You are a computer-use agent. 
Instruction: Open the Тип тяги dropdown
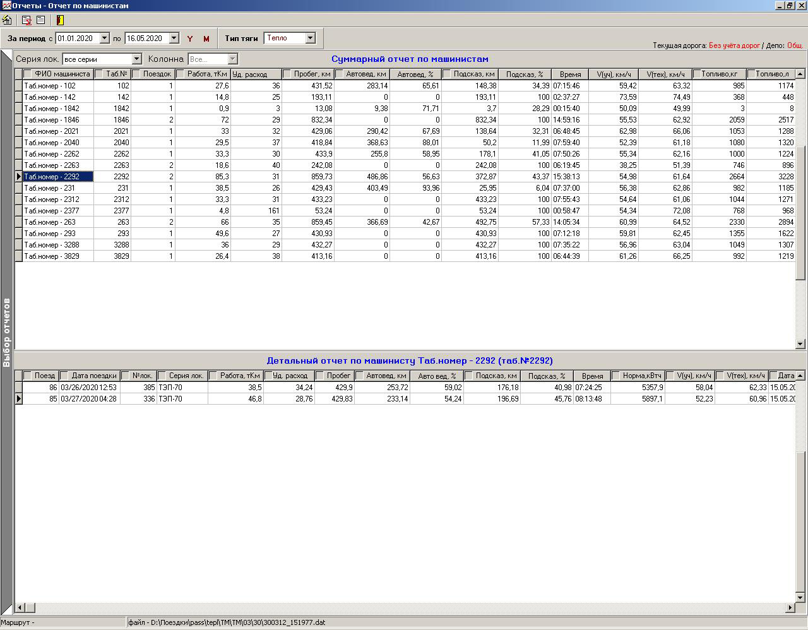[x=310, y=39]
